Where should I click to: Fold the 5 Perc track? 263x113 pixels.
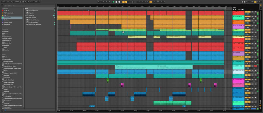(234, 30)
